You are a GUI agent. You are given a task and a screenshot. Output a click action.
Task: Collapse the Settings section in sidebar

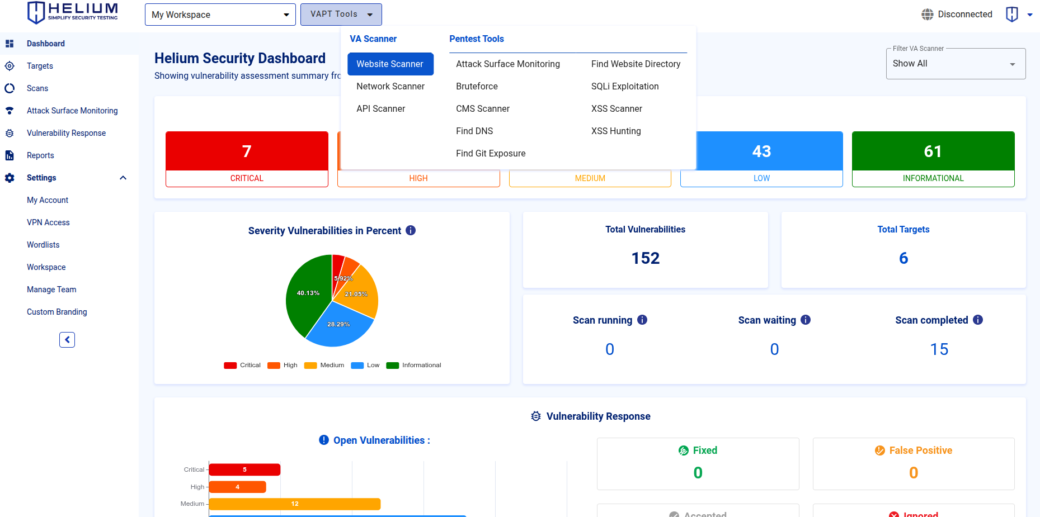point(123,178)
